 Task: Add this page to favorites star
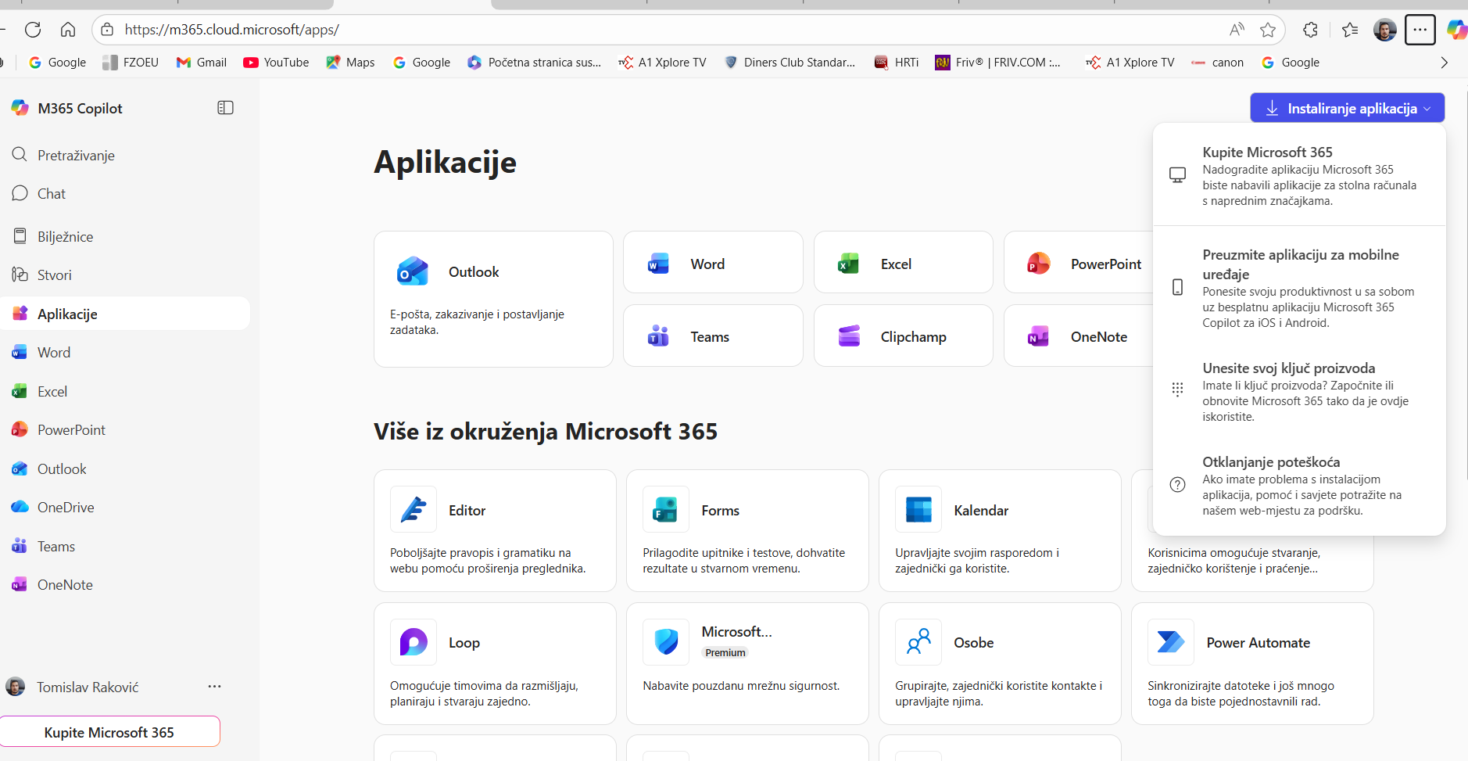(1268, 30)
